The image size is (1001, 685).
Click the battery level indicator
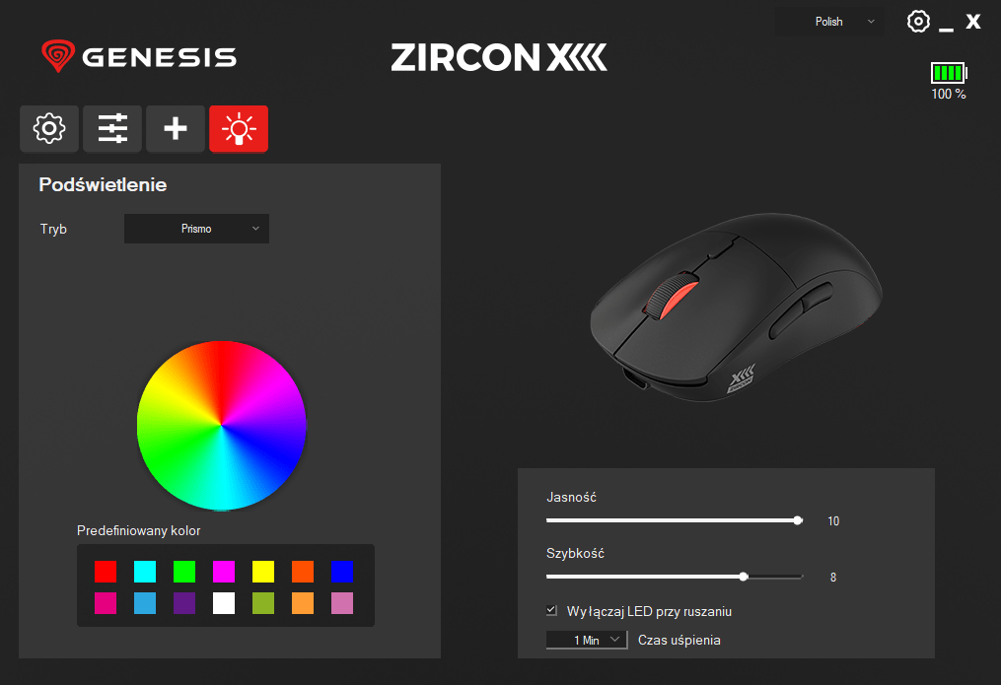coord(949,73)
